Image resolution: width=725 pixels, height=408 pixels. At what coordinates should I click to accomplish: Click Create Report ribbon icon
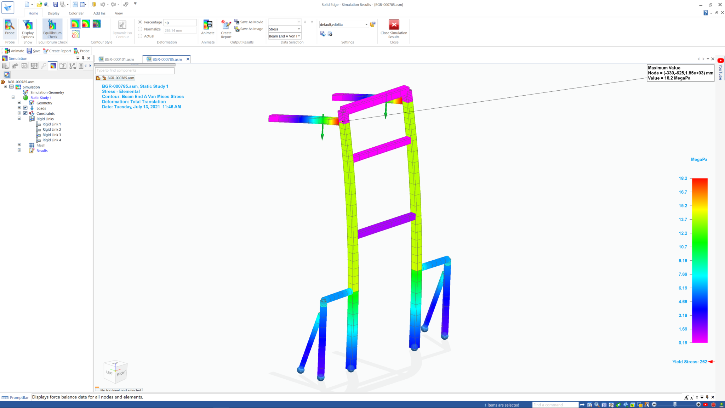tap(226, 25)
